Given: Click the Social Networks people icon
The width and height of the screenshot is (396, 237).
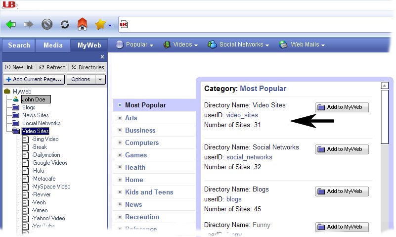Looking at the screenshot, I should 212,44.
